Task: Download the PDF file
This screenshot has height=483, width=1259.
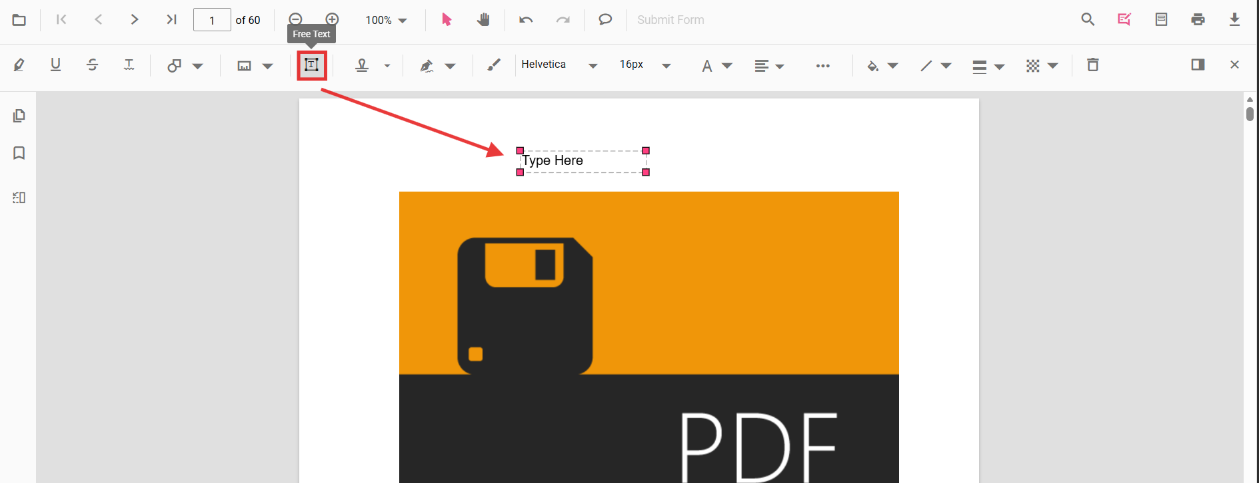Action: 1234,20
